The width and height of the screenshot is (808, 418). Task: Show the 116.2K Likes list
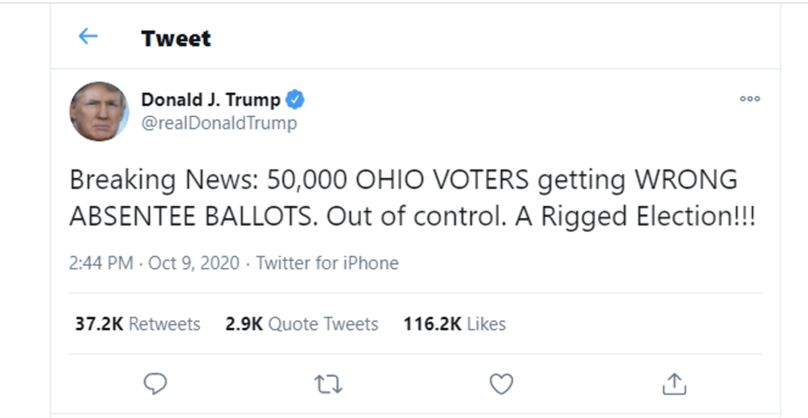point(454,324)
